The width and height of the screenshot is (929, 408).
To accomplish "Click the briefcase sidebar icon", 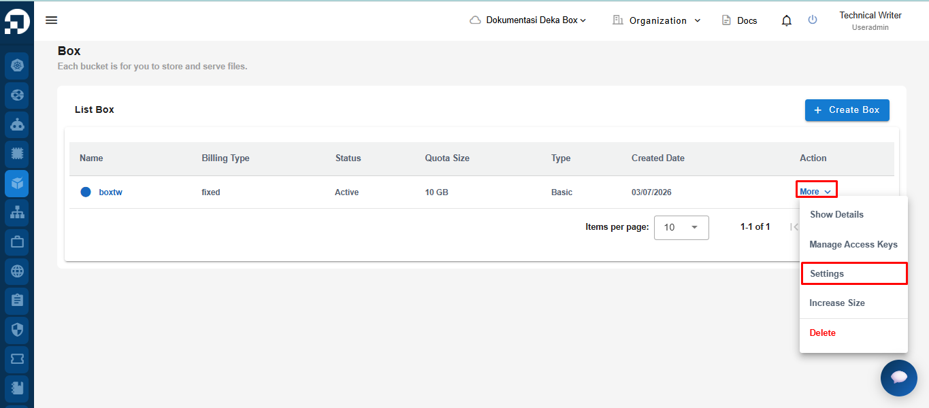I will point(17,241).
